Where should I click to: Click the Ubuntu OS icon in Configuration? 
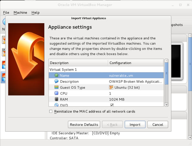pos(111,88)
